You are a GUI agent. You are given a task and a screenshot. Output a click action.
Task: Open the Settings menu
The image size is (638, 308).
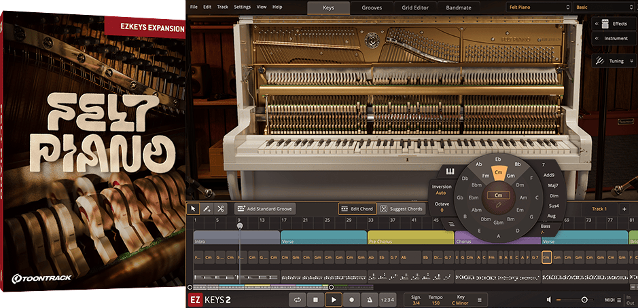tap(243, 7)
